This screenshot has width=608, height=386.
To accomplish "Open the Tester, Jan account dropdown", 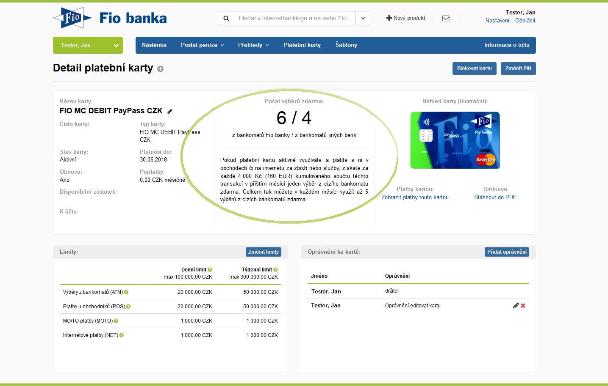I will 88,45.
